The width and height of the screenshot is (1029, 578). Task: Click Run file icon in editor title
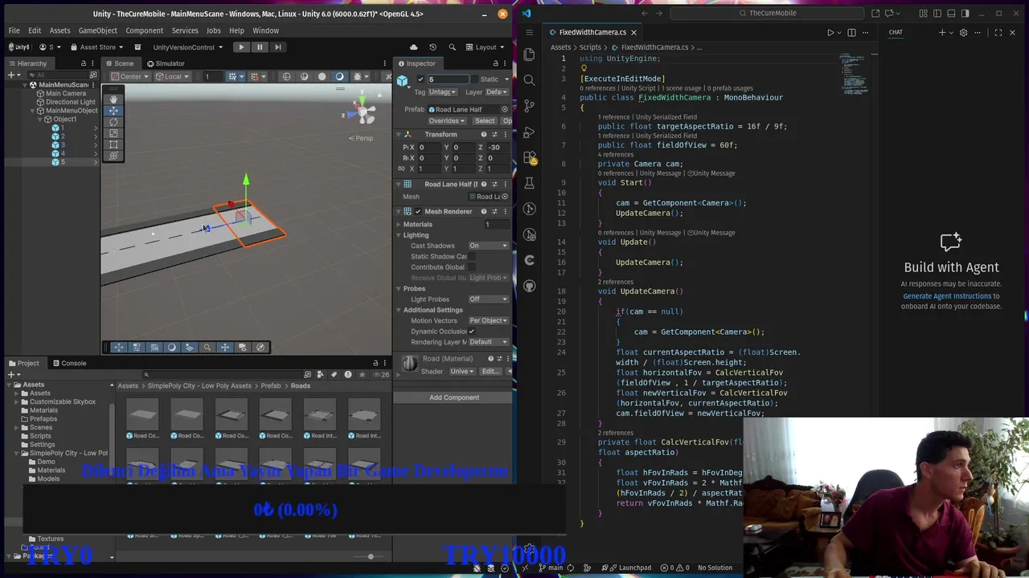(x=831, y=32)
